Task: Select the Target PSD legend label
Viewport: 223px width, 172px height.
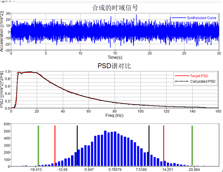Action: [x=199, y=76]
